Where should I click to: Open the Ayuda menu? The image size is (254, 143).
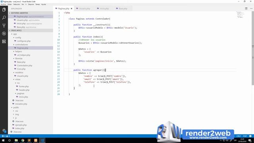click(x=44, y=4)
